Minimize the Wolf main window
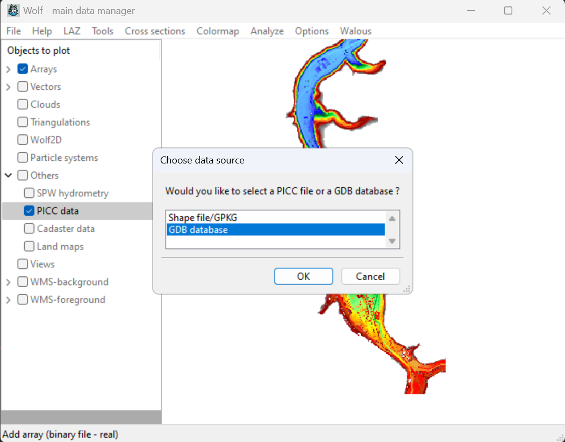 471,11
